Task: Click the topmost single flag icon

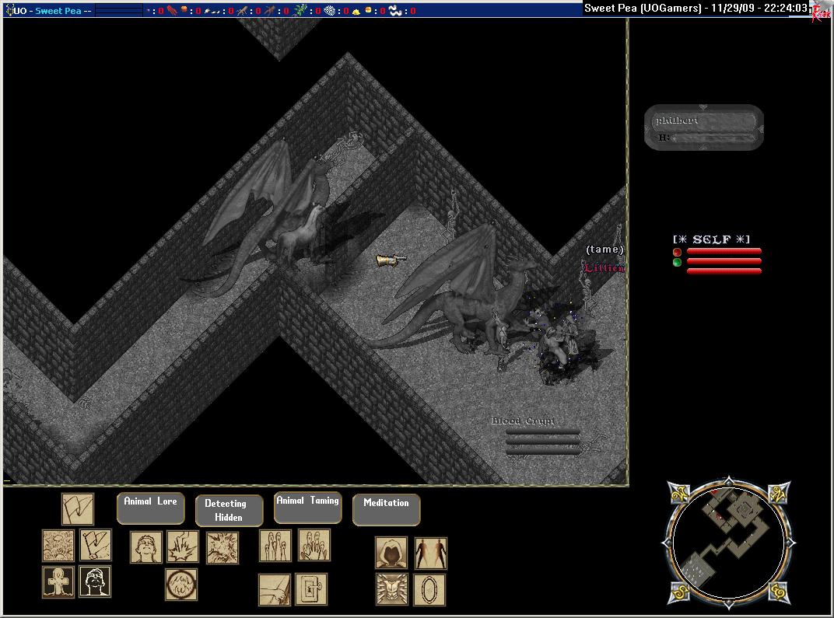Action: [x=78, y=509]
